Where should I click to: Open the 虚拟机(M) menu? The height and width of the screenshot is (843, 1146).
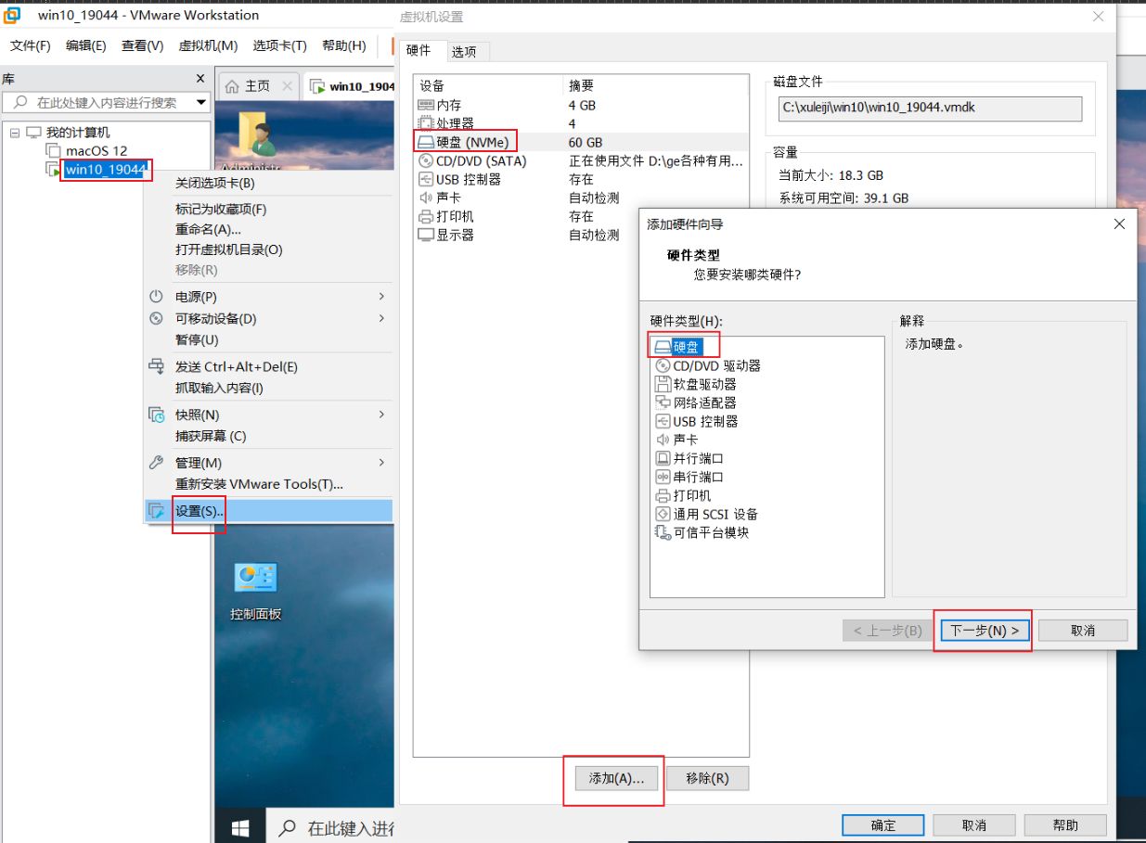208,45
